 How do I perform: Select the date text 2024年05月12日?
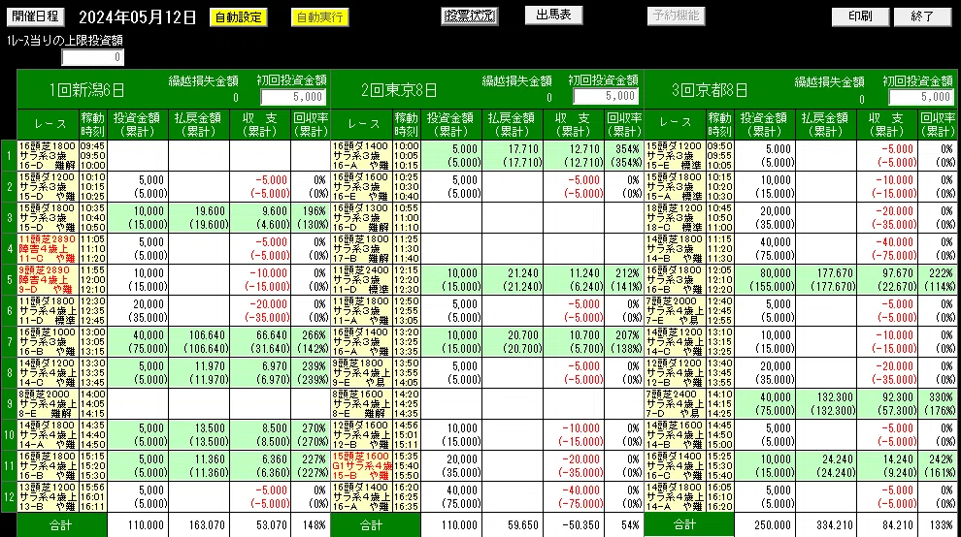coord(137,17)
